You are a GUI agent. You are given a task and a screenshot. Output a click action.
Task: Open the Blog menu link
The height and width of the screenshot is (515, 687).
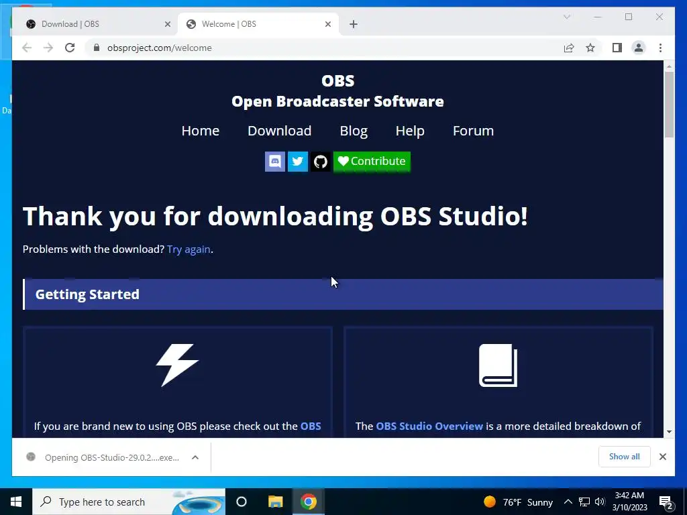354,131
